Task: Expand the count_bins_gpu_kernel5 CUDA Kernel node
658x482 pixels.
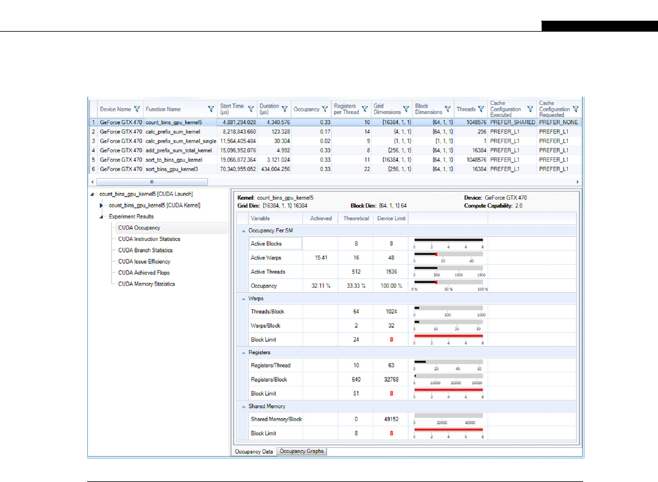Action: pos(102,206)
